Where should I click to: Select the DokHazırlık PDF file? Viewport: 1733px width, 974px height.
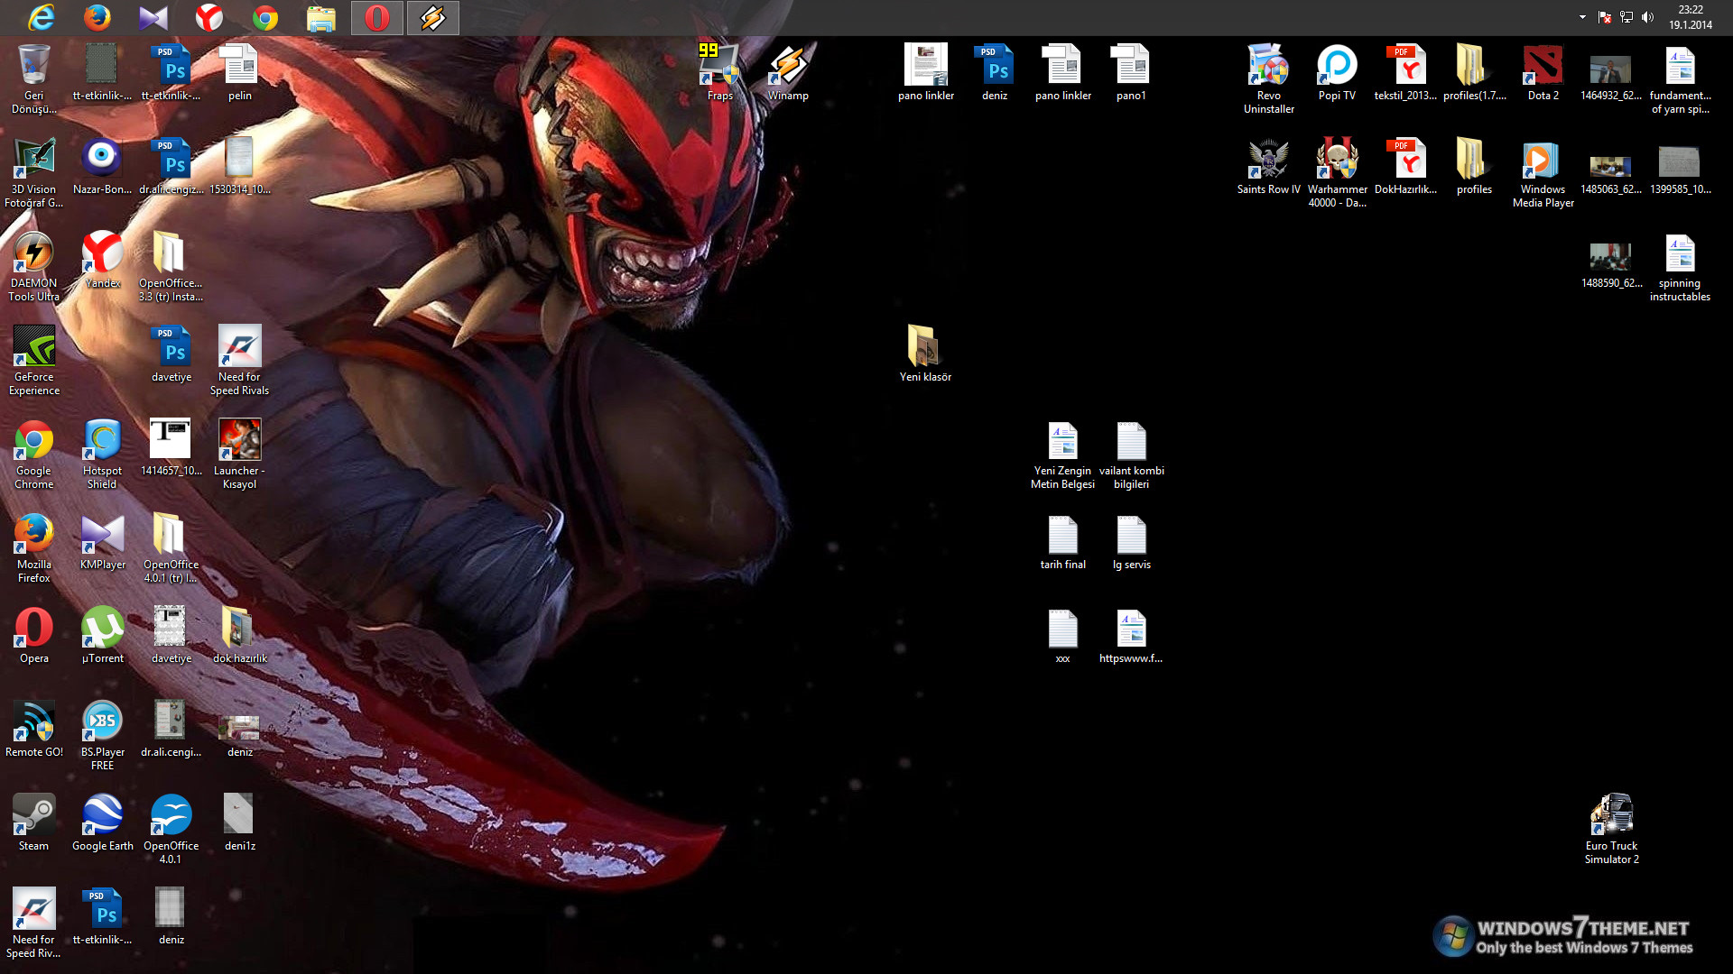pyautogui.click(x=1405, y=167)
